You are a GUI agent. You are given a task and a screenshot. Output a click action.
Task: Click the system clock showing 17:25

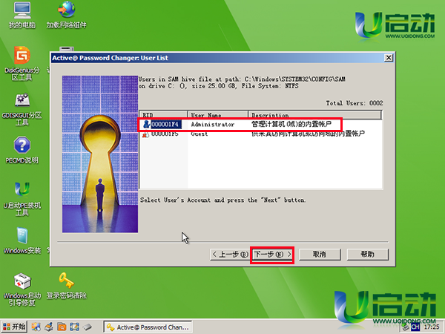pyautogui.click(x=432, y=327)
